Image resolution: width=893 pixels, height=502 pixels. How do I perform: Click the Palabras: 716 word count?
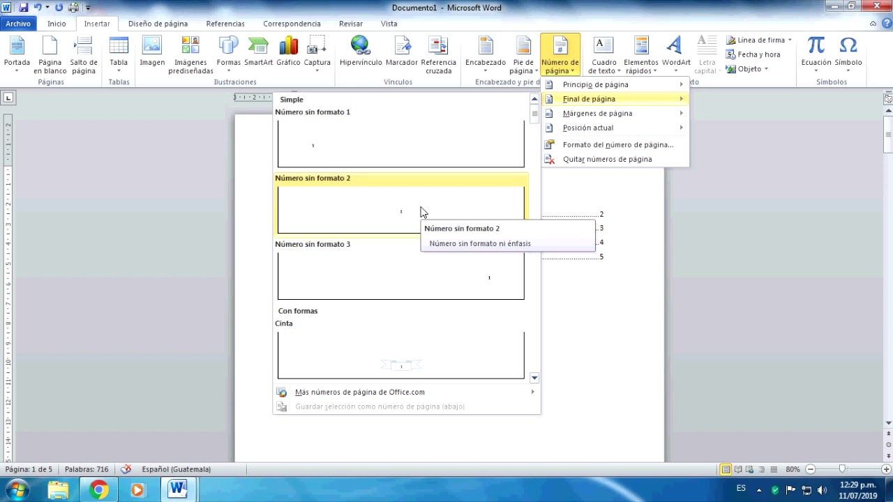pos(87,469)
